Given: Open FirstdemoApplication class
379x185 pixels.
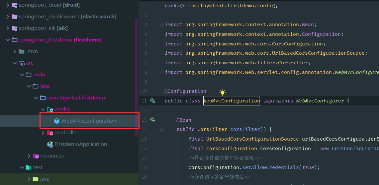Looking at the screenshot, I should (81, 144).
